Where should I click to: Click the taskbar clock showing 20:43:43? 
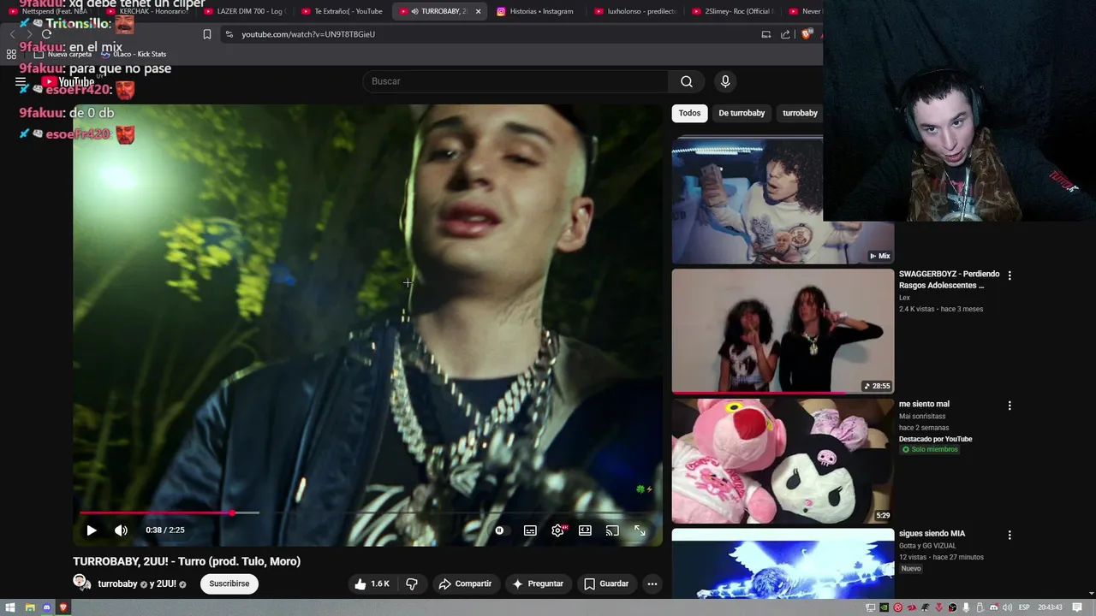[1050, 607]
